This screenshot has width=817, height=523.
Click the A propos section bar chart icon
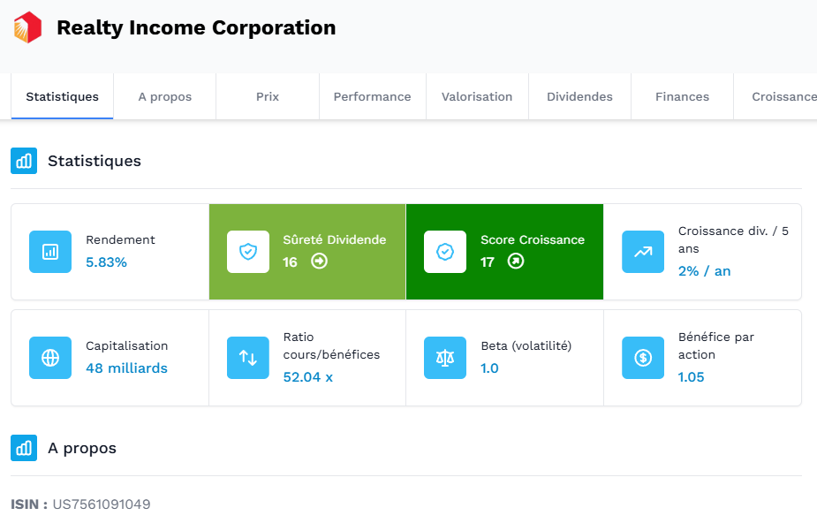pyautogui.click(x=24, y=448)
